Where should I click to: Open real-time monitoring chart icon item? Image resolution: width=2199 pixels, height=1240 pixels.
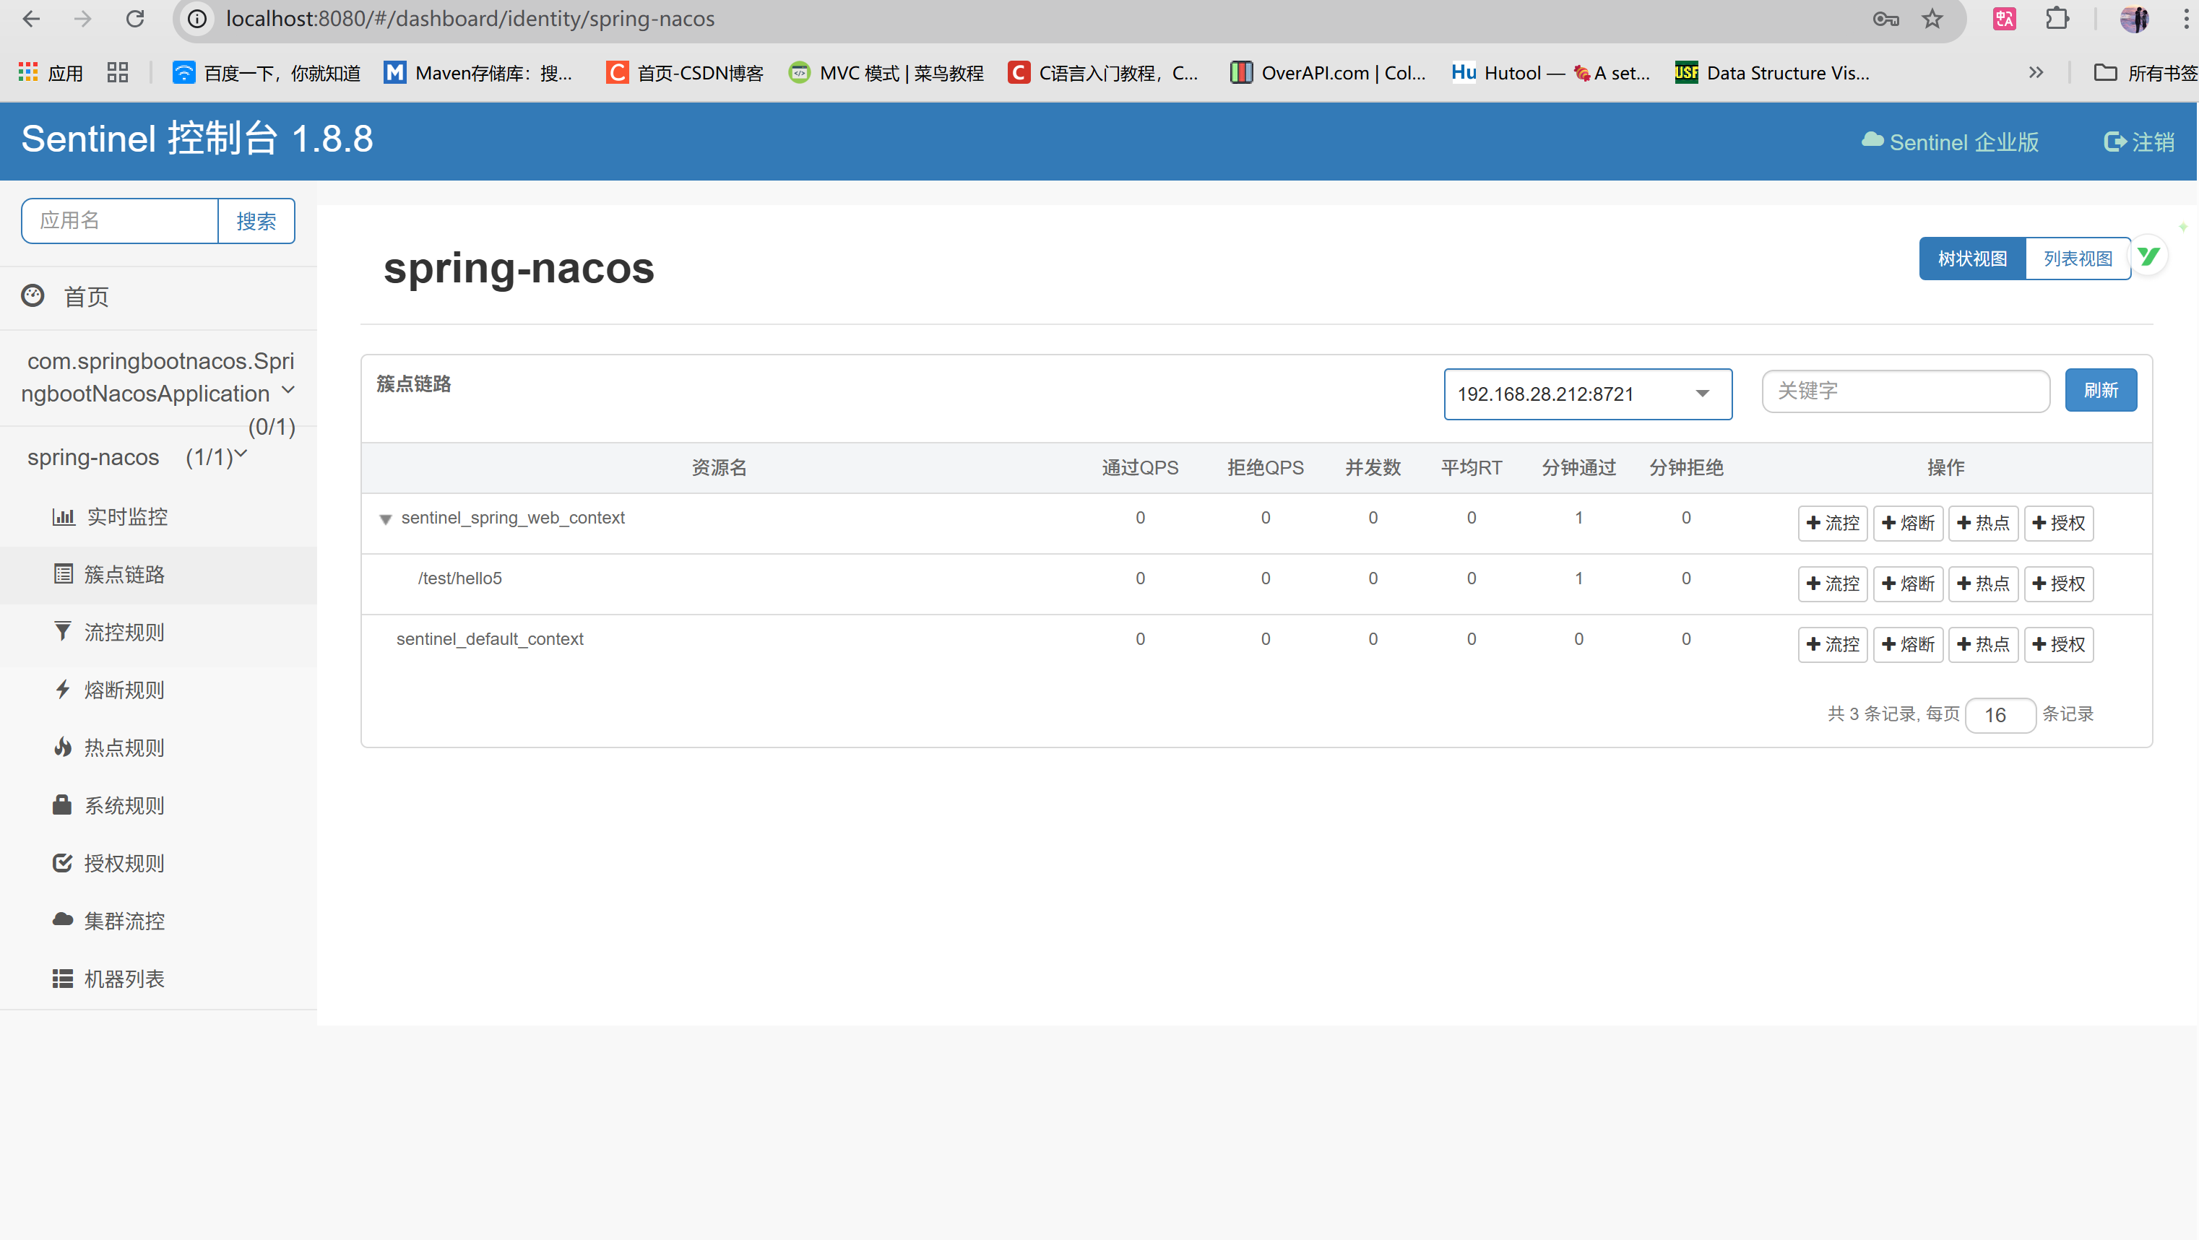(64, 516)
